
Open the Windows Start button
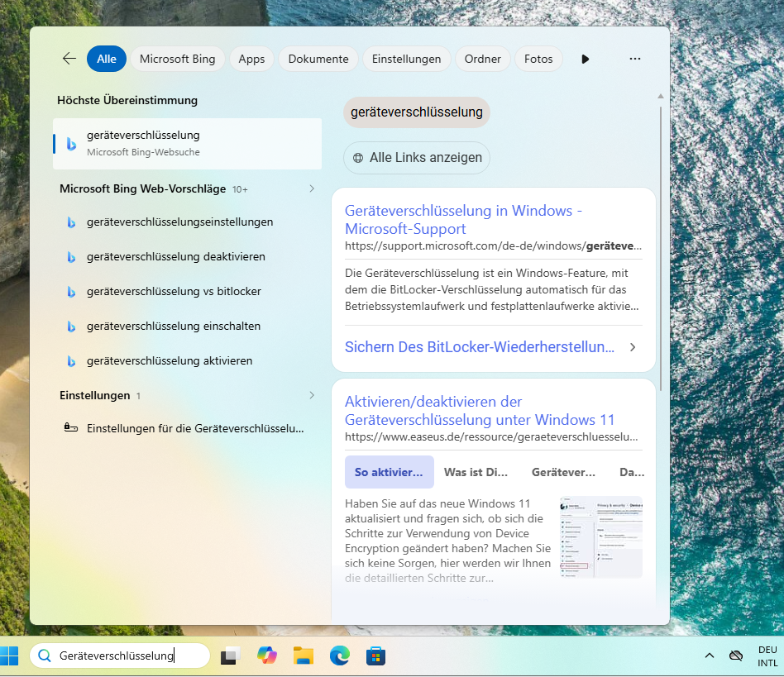9,656
